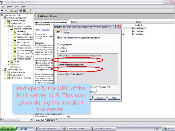Switch to the Setting tab
175x131 pixels.
[59, 32]
